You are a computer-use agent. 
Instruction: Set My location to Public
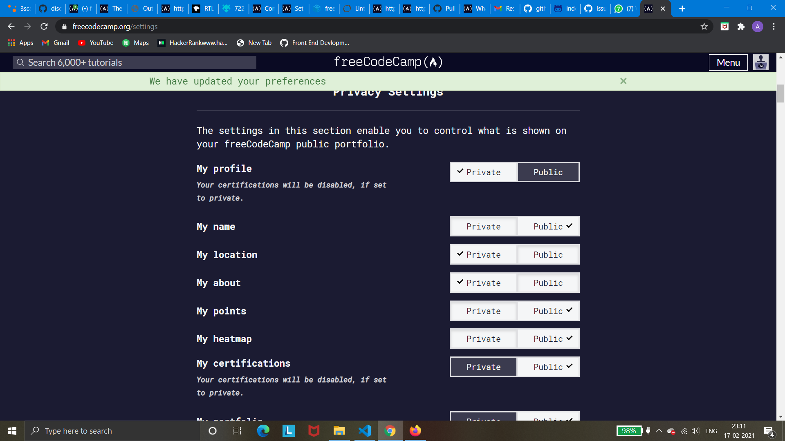[548, 254]
